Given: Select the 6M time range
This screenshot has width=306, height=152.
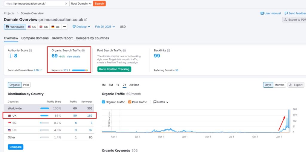Looking at the screenshot, I should (111, 85).
